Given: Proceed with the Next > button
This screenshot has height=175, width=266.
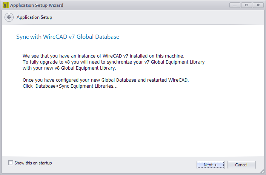Looking at the screenshot, I should [x=211, y=165].
